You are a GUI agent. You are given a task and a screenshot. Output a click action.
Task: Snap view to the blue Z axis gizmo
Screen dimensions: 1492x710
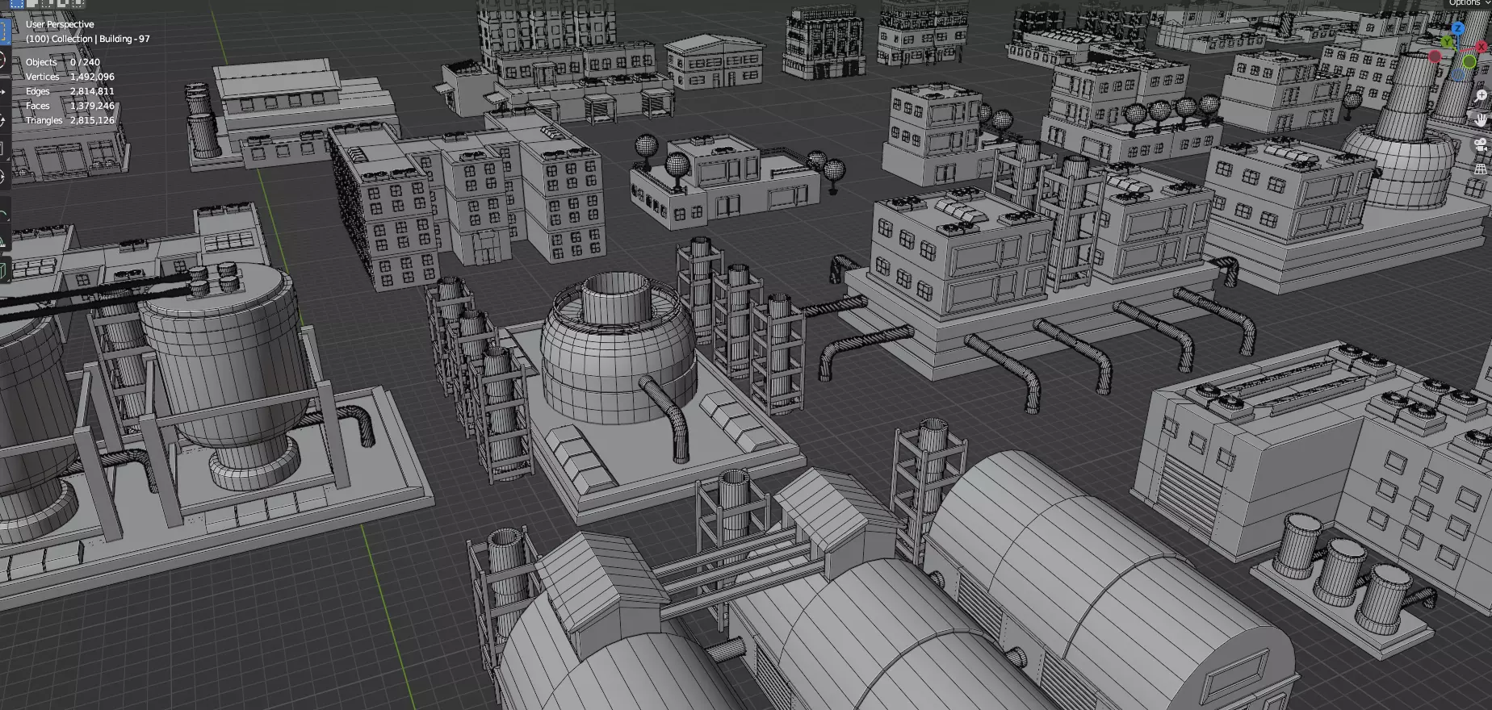(x=1458, y=28)
